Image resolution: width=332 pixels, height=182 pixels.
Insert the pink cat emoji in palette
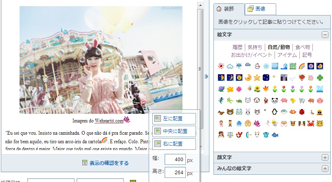[257, 123]
